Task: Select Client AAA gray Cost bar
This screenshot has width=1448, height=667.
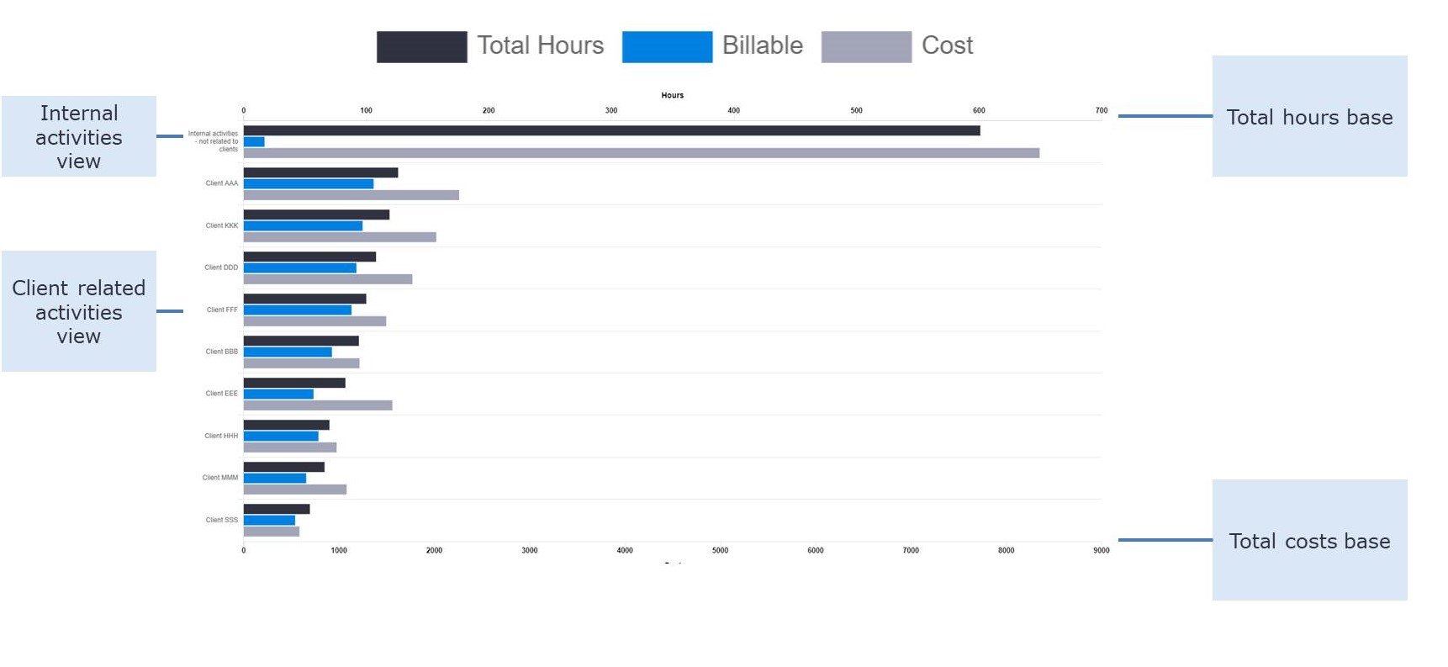Action: tap(351, 195)
